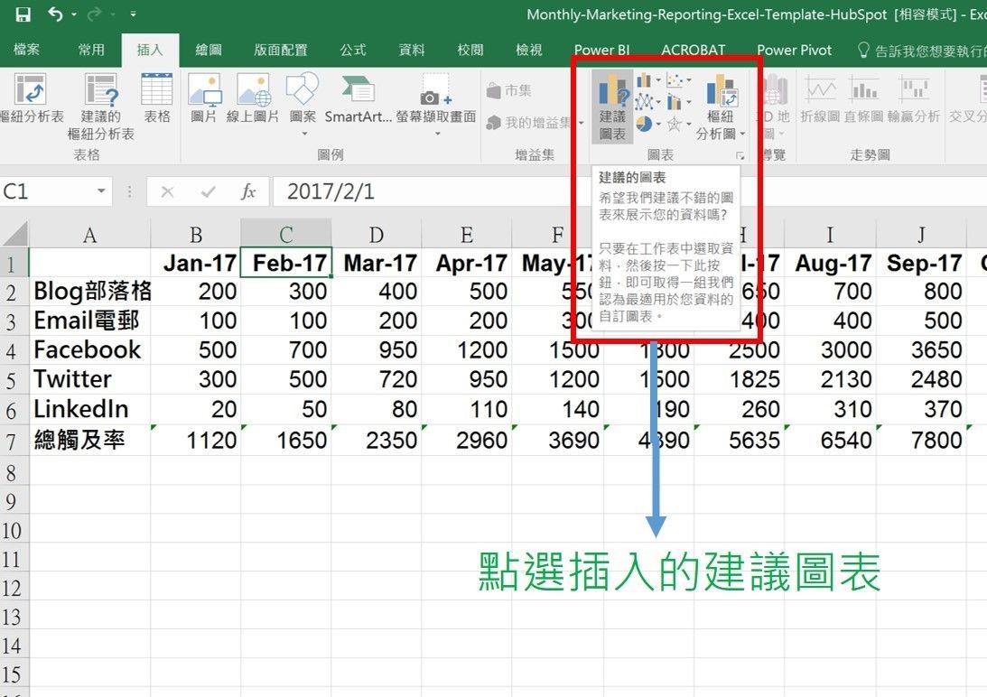The width and height of the screenshot is (987, 697).
Task: Switch to the 版面配置 tab
Action: (281, 50)
